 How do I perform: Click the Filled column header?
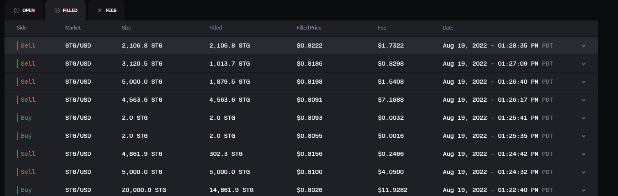tap(215, 28)
